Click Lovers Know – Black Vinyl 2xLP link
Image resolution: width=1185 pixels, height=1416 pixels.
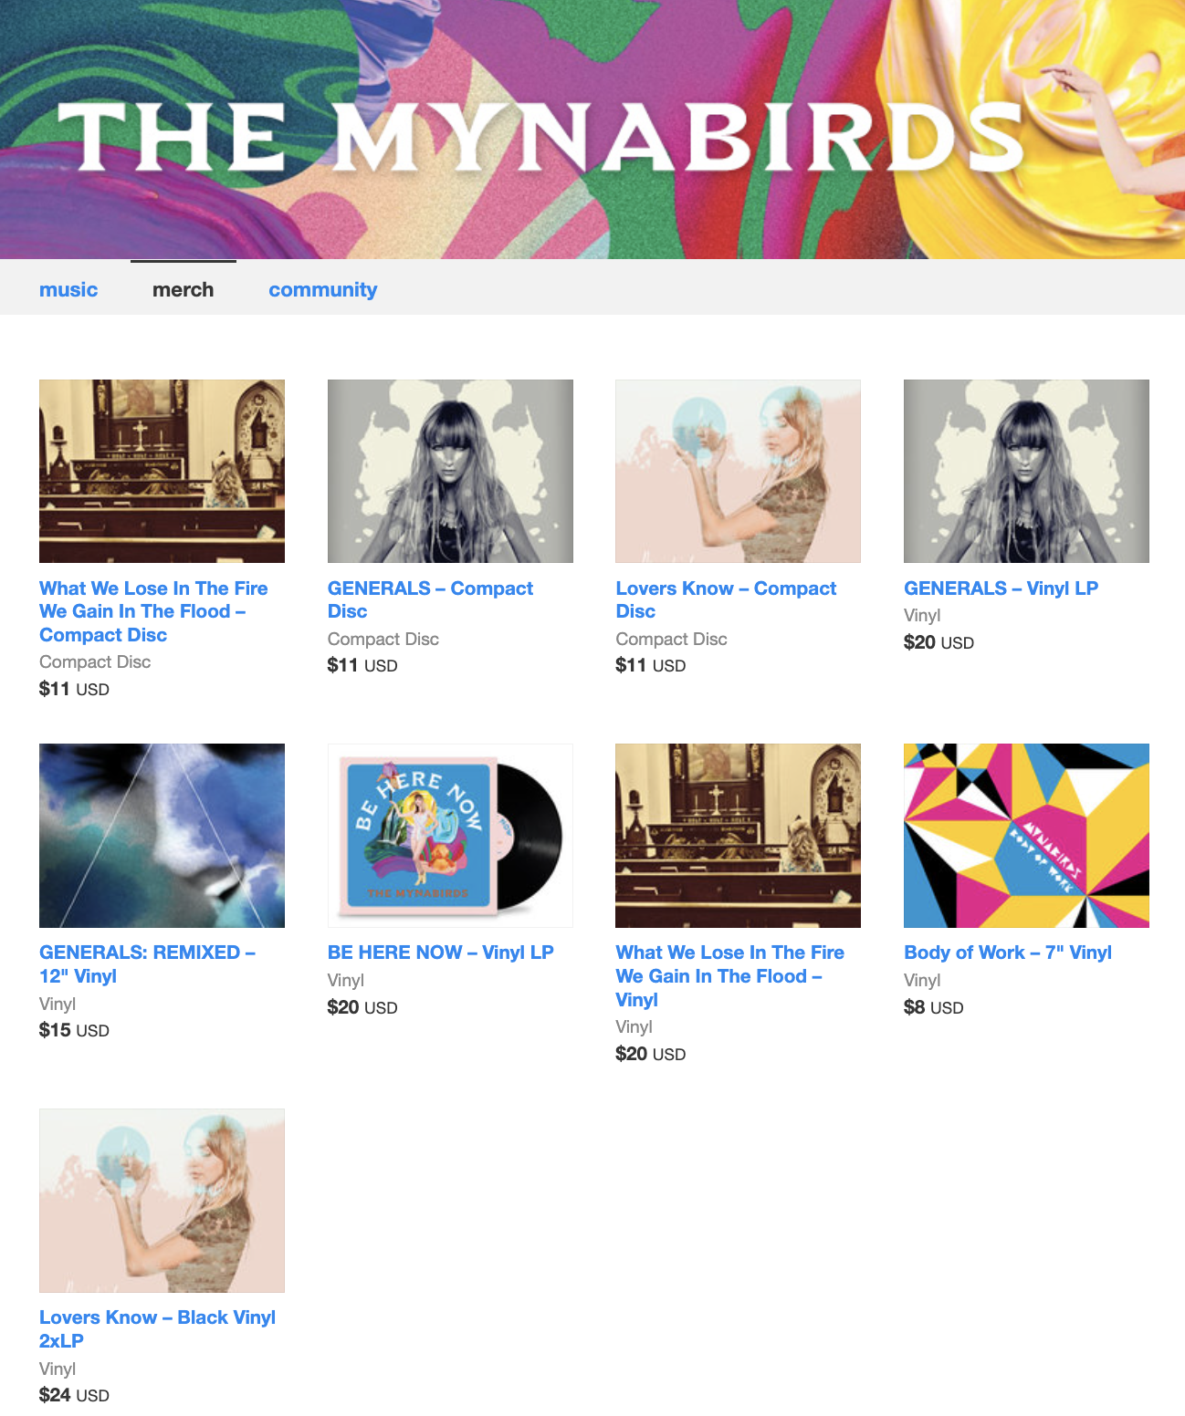click(157, 1329)
